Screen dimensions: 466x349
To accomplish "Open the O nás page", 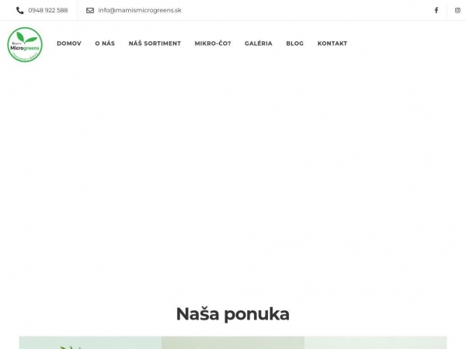I will click(105, 43).
